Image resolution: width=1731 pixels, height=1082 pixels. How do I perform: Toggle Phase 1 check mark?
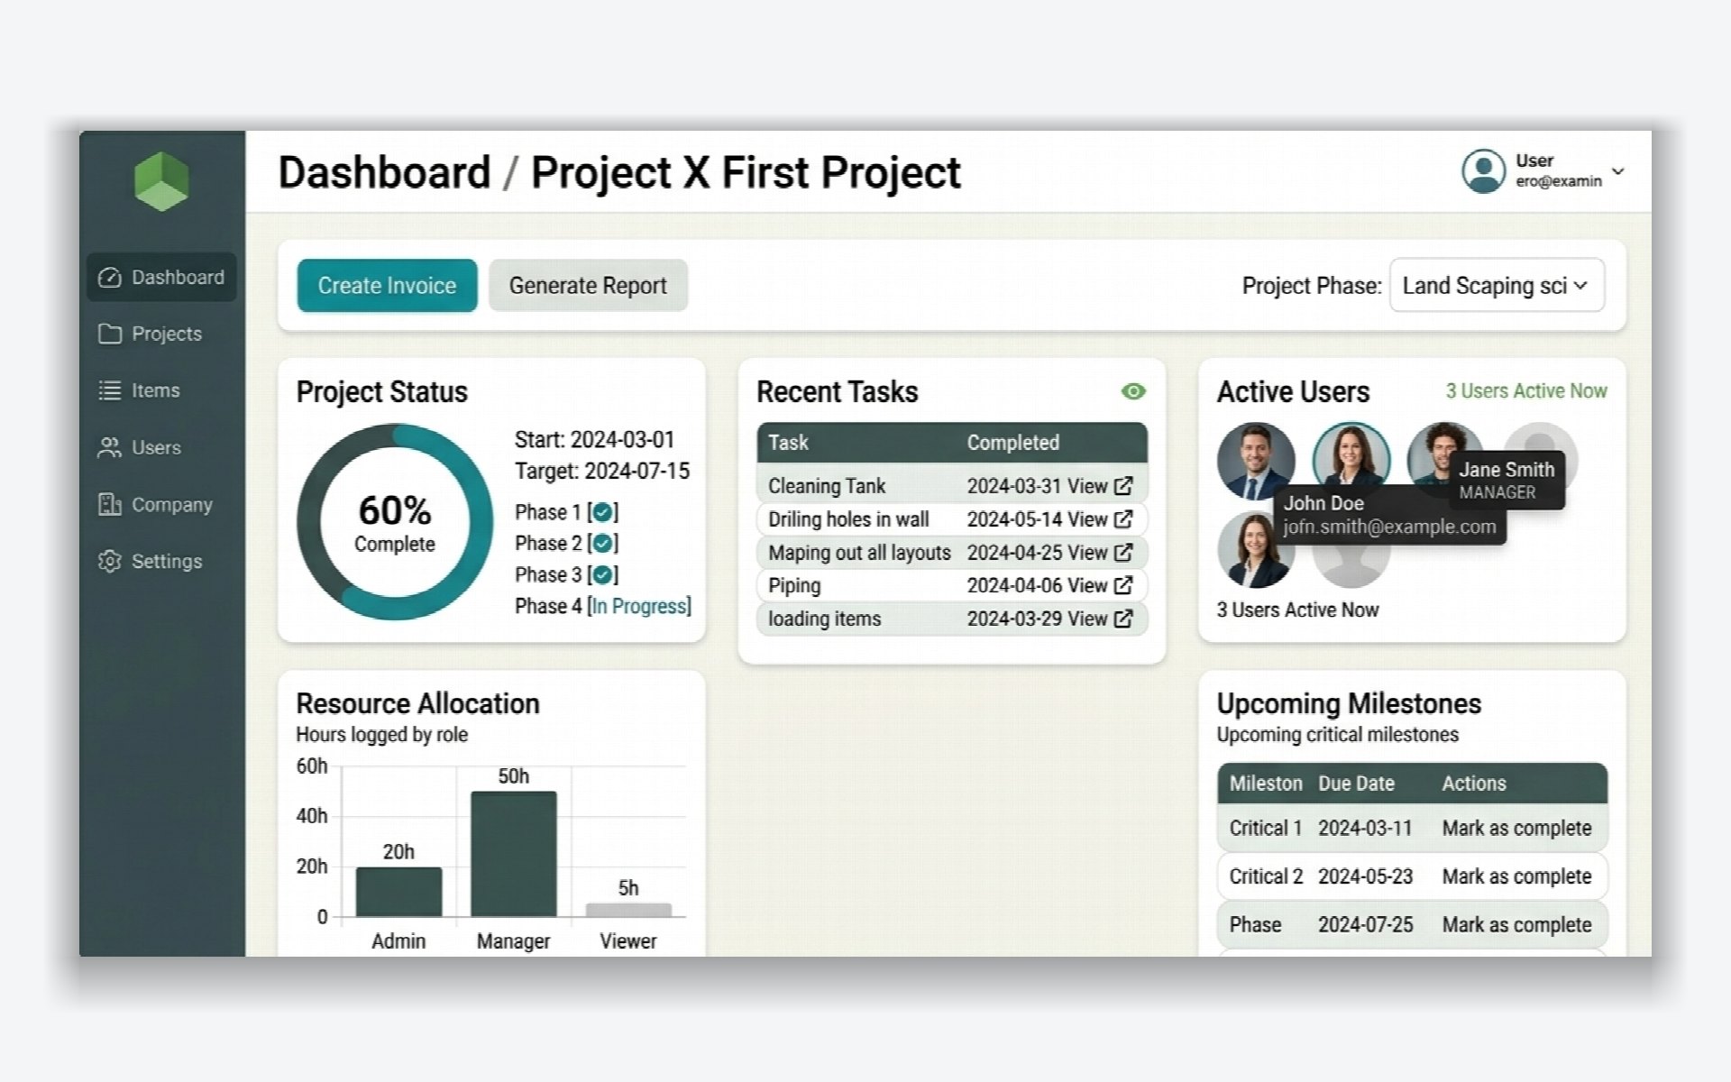click(602, 512)
